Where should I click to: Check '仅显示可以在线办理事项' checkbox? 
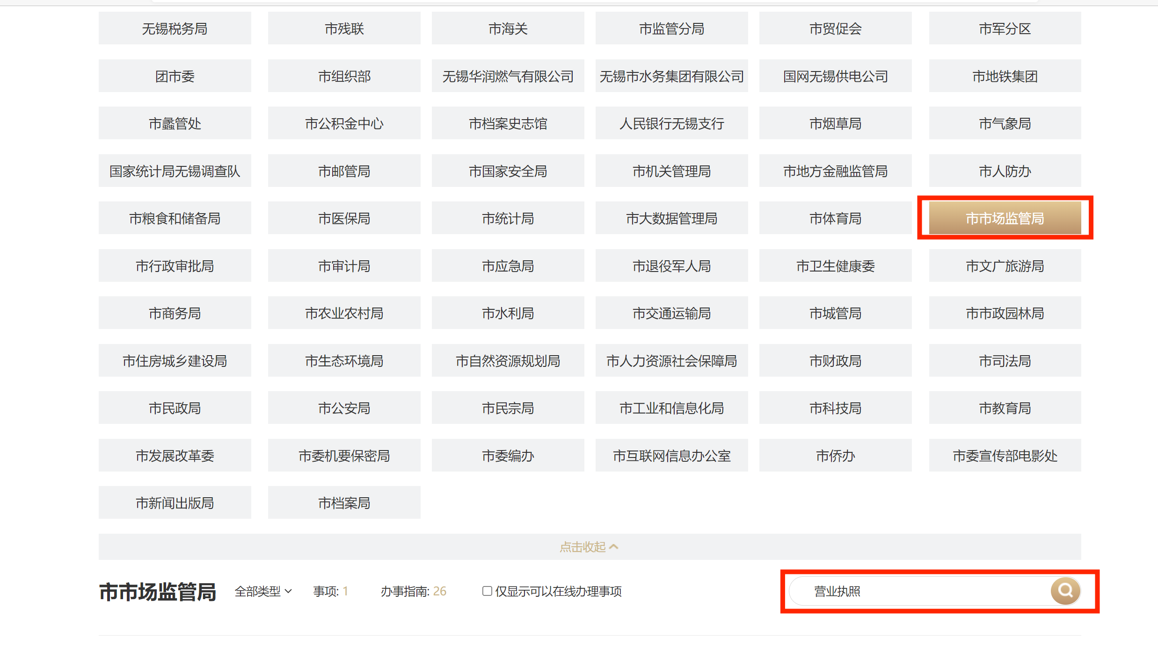[x=487, y=591]
